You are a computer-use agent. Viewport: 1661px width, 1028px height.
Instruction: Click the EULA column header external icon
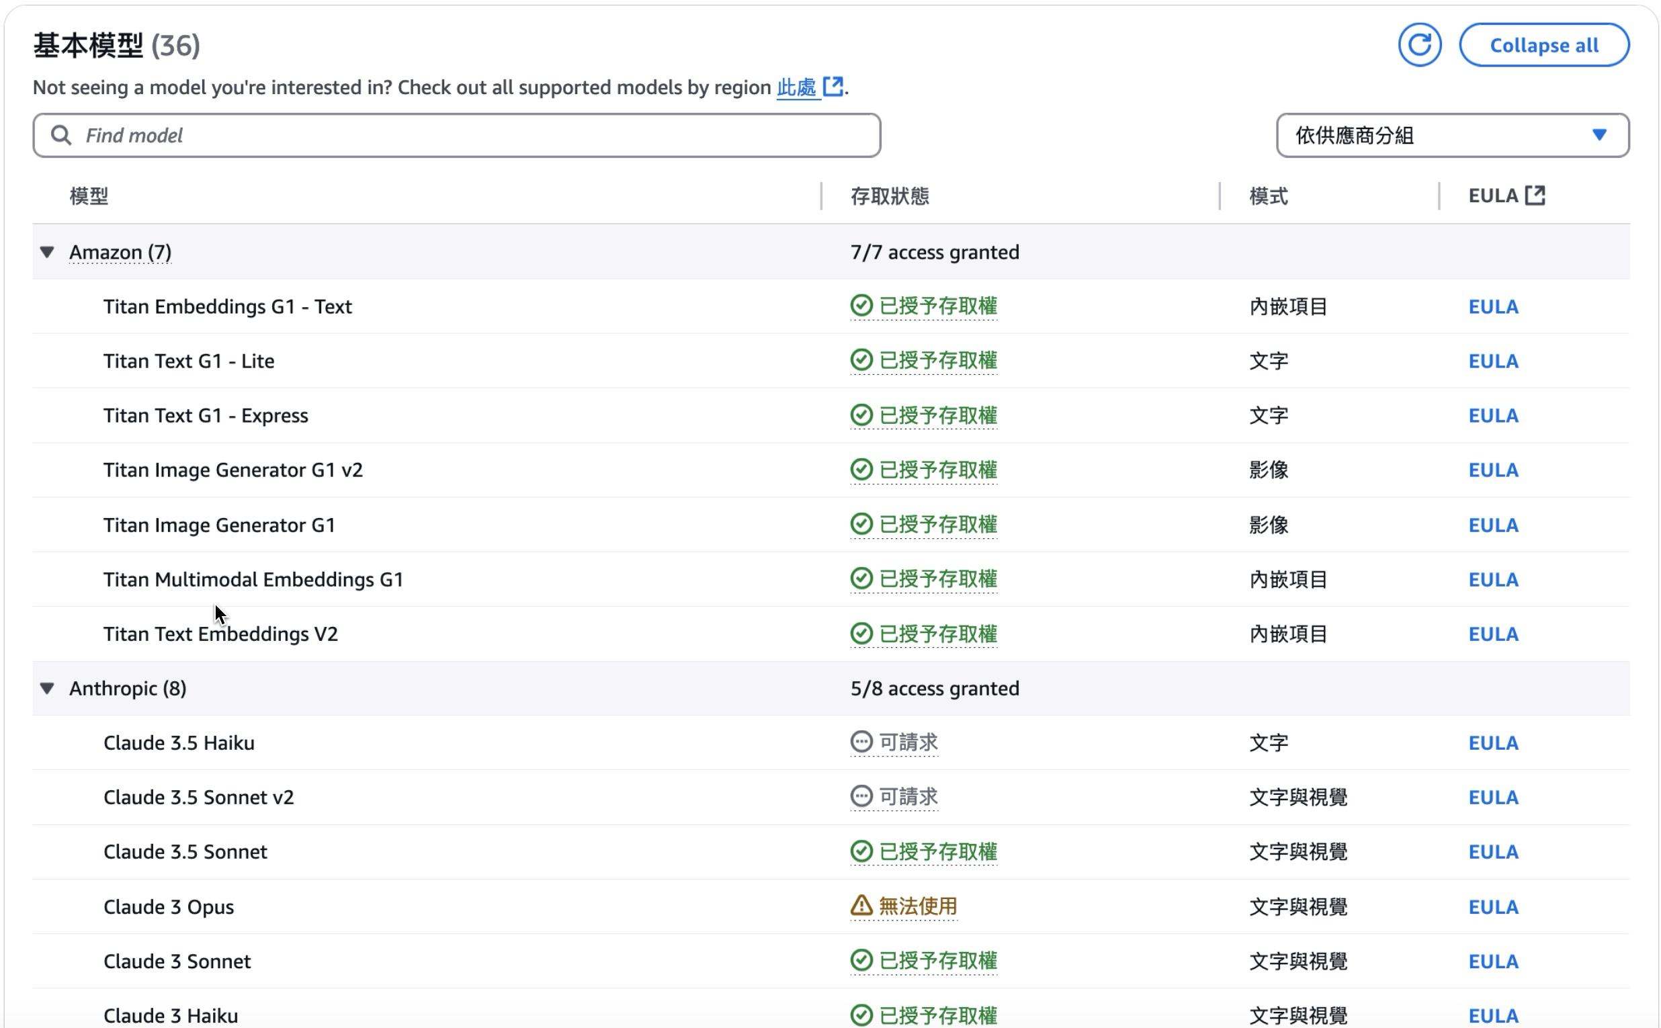pos(1535,196)
